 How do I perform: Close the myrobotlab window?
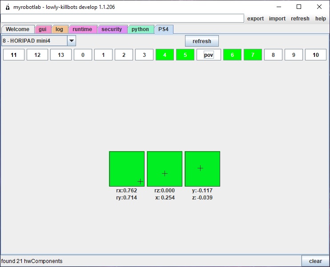click(319, 7)
